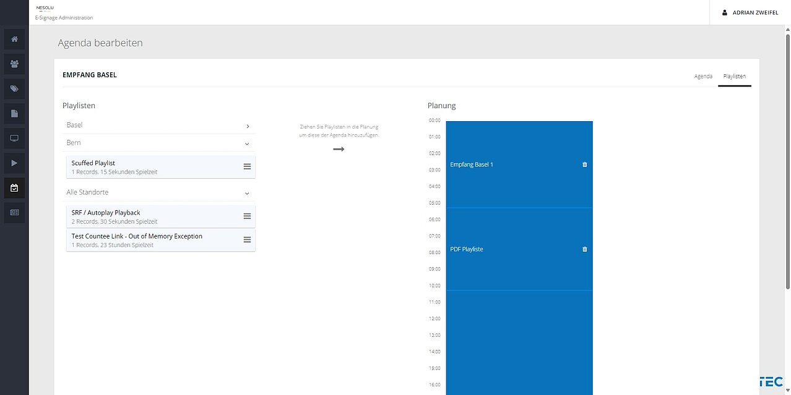Viewport: 791px width, 395px height.
Task: Grab the Scuffed Playlist drag handle
Action: [247, 167]
